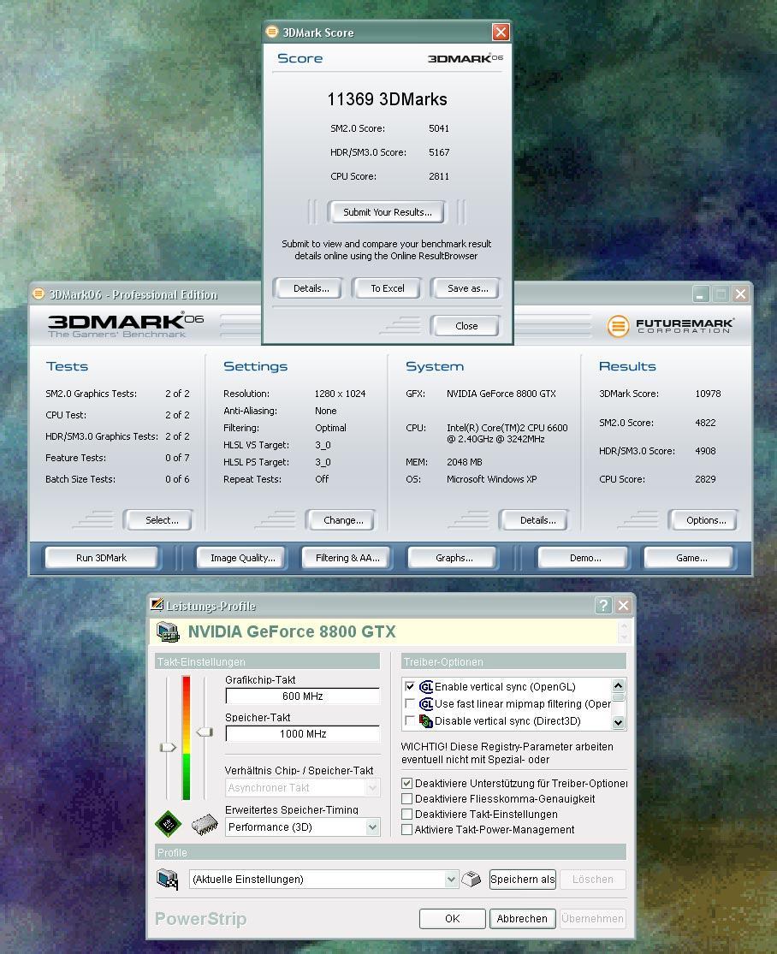
Task: Toggle Enable vertical sync (OpenGL) checkbox
Action: pos(410,686)
